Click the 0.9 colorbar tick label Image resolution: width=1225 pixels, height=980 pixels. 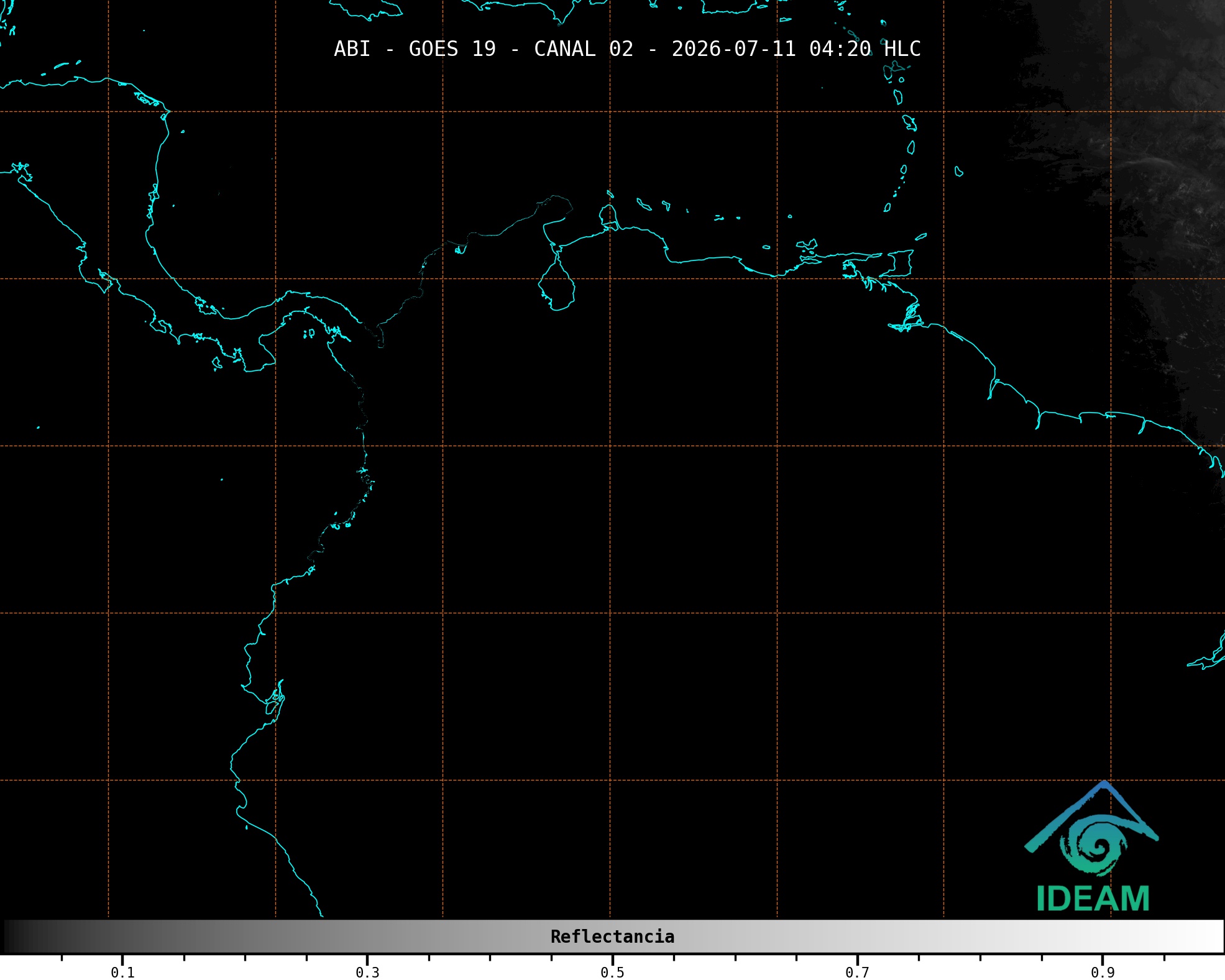click(x=1103, y=973)
